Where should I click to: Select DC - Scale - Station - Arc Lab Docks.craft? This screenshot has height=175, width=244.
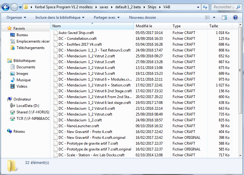(x=91, y=155)
